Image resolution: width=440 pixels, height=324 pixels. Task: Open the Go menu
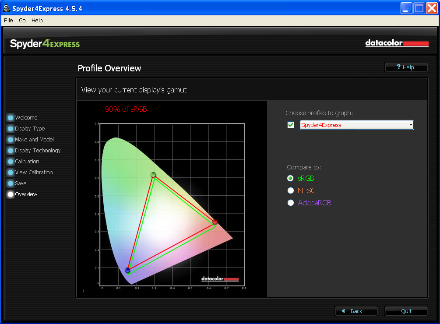(22, 21)
